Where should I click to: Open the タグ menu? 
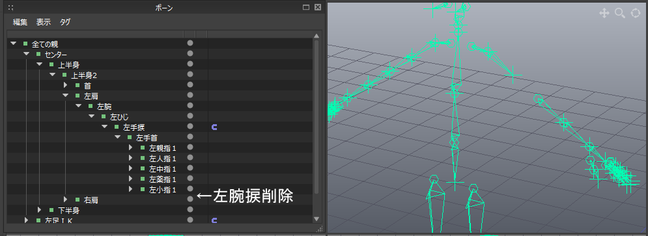65,22
